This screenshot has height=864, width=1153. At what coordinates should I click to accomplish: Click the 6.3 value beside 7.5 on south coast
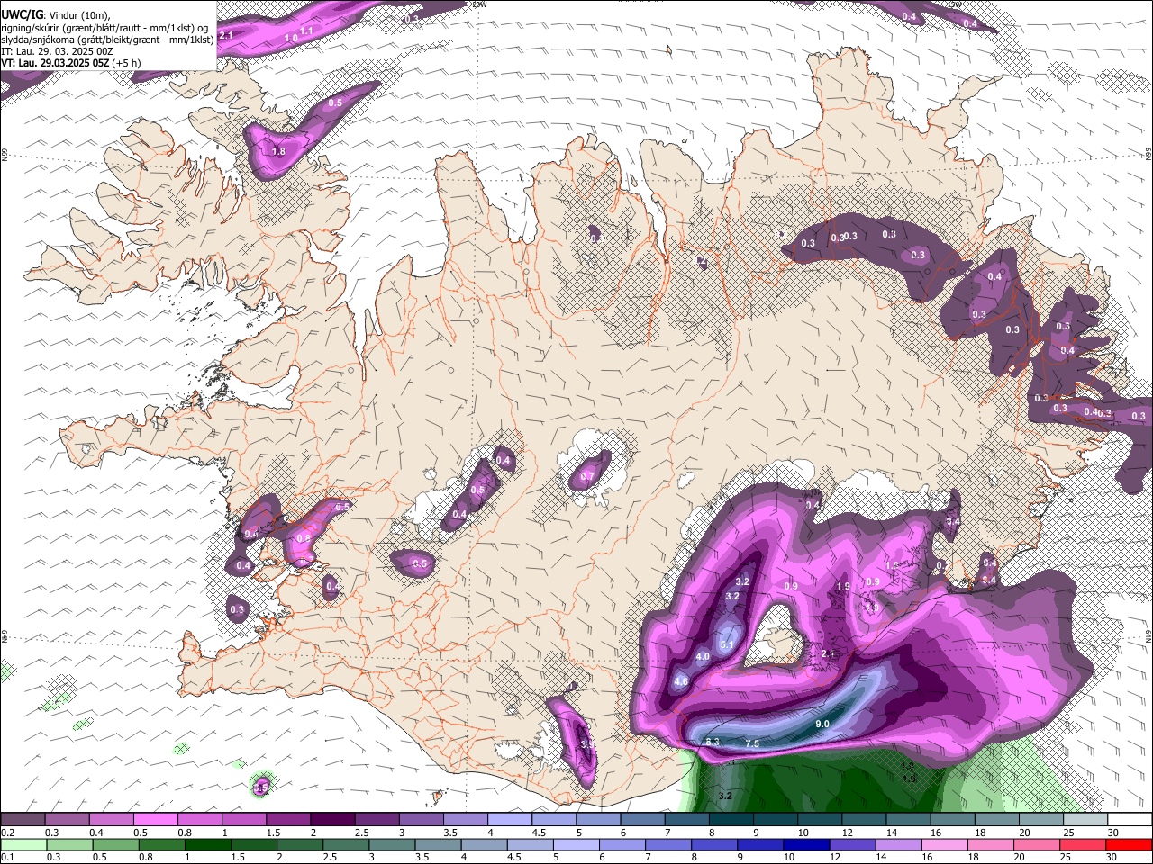[712, 742]
